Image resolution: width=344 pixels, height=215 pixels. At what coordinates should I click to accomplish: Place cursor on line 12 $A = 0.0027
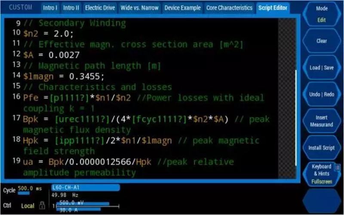51,55
